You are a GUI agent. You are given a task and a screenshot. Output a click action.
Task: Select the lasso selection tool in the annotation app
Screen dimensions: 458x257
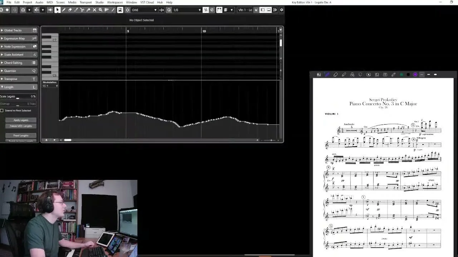coord(360,74)
